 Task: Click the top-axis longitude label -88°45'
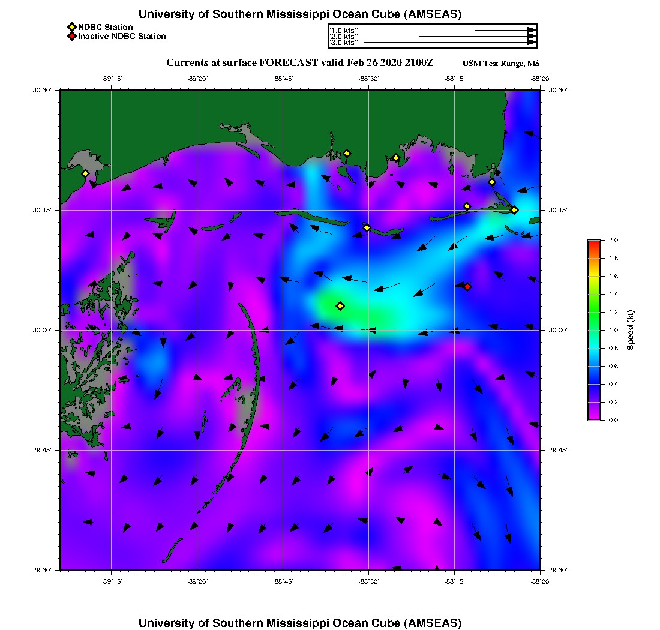click(x=283, y=79)
